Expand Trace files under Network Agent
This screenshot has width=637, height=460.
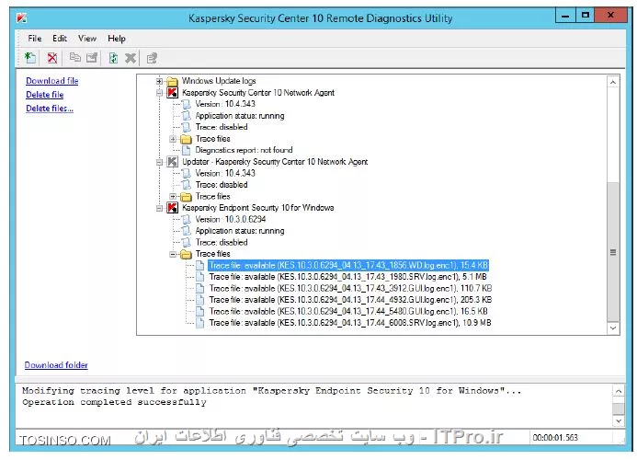point(173,139)
